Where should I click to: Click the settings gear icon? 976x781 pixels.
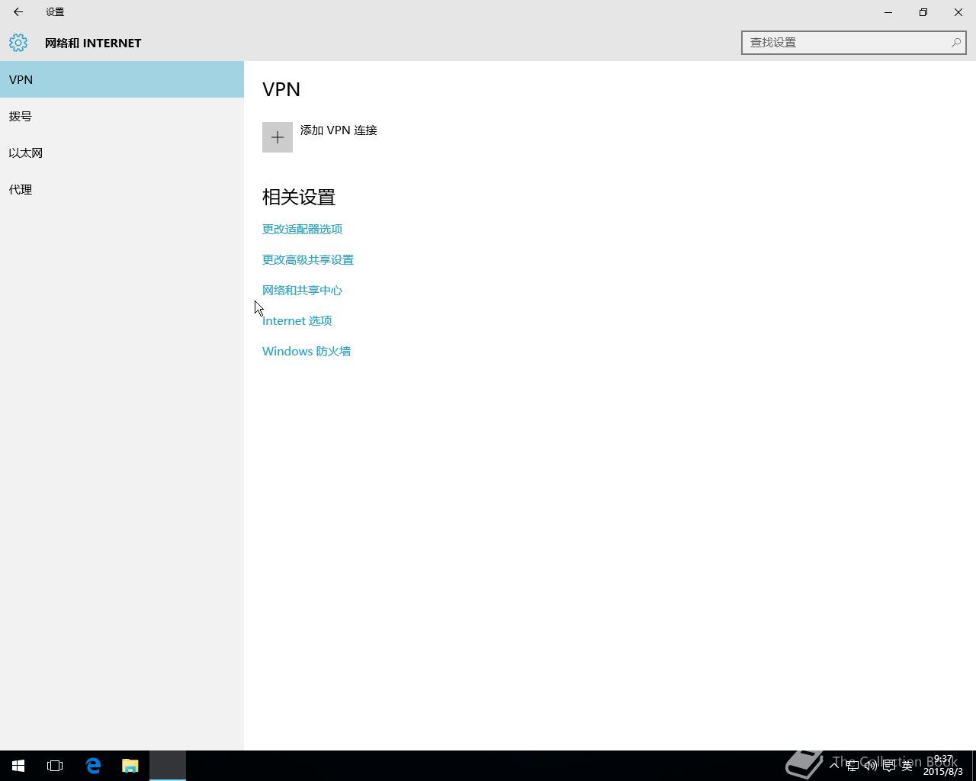[18, 43]
